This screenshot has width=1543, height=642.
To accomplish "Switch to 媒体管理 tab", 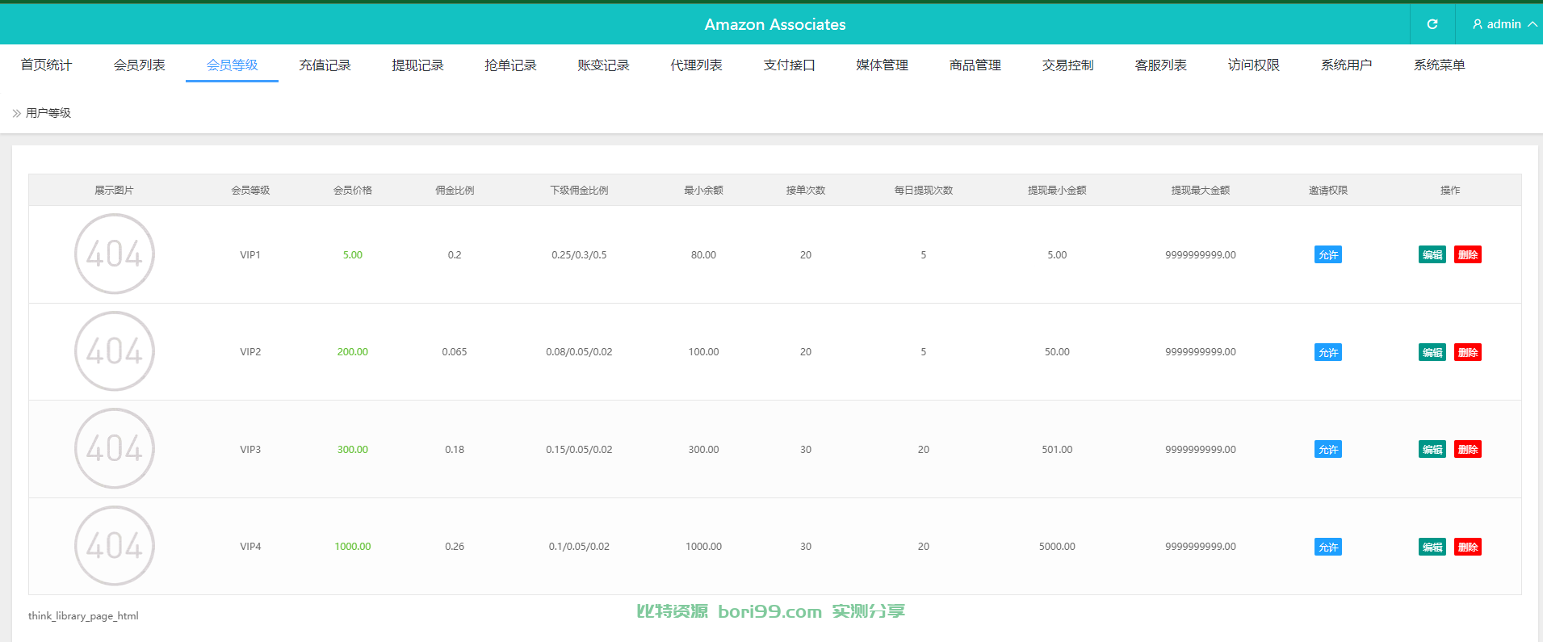I will [x=882, y=65].
